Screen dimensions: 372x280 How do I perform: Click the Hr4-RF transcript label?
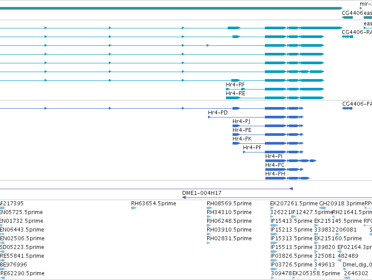pyautogui.click(x=235, y=85)
